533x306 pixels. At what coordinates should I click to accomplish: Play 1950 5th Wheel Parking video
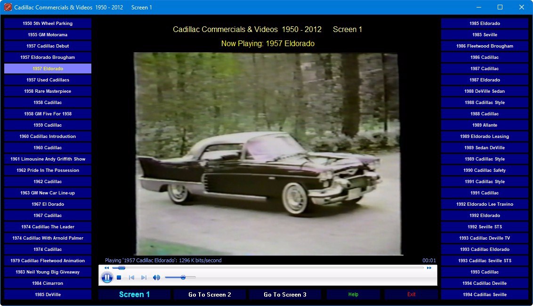tap(48, 24)
